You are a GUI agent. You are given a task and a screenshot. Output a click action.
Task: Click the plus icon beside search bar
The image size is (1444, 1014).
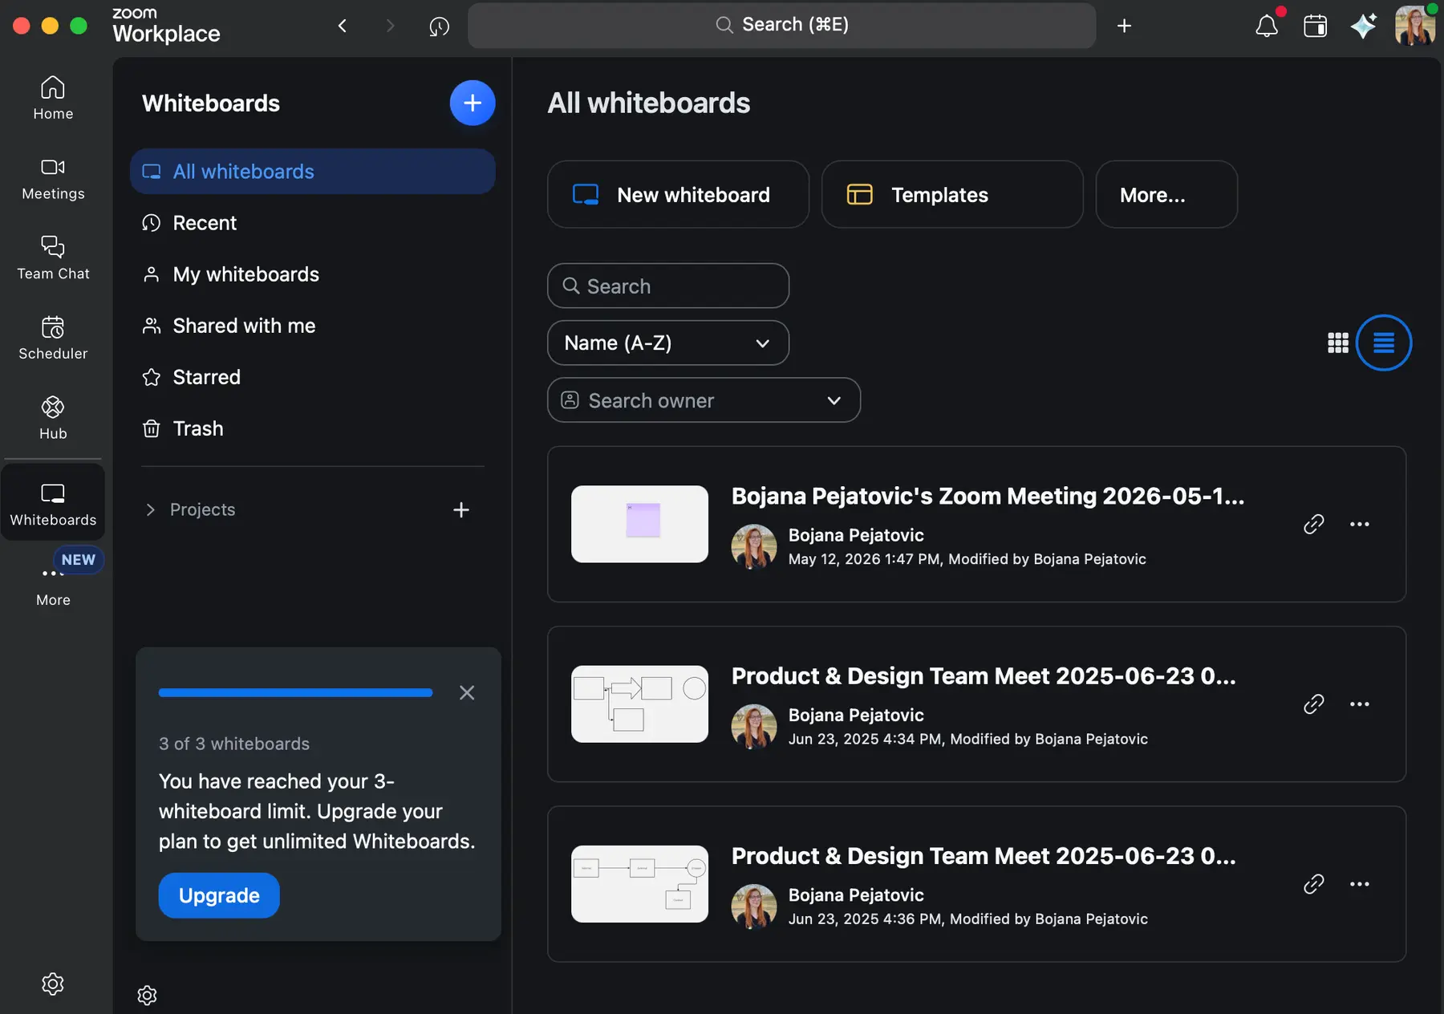1124,26
